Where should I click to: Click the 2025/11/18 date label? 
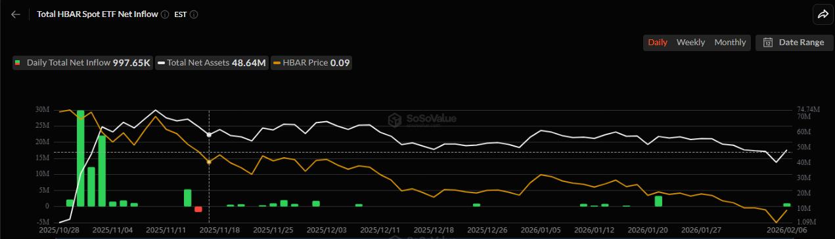tap(219, 230)
